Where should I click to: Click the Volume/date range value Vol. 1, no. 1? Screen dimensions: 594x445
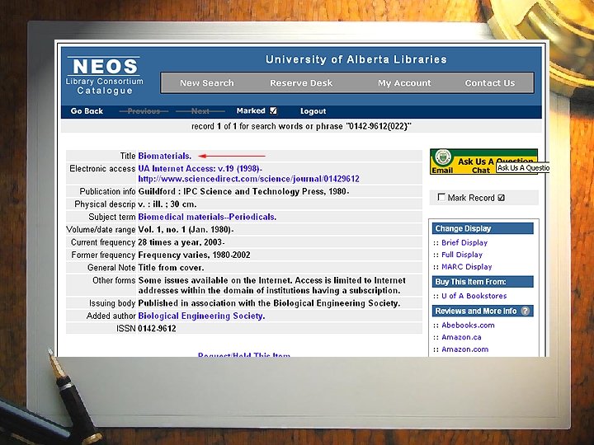pyautogui.click(x=186, y=230)
